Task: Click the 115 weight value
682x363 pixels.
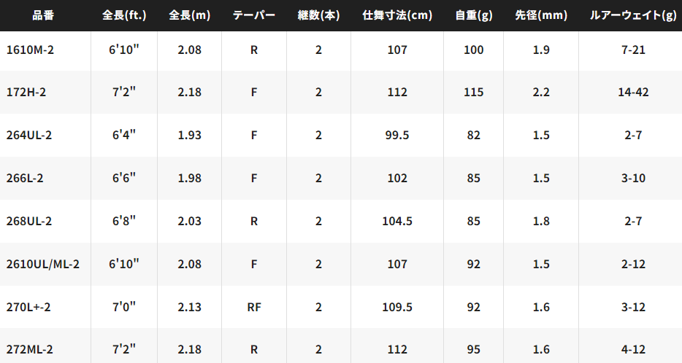Action: (x=474, y=92)
